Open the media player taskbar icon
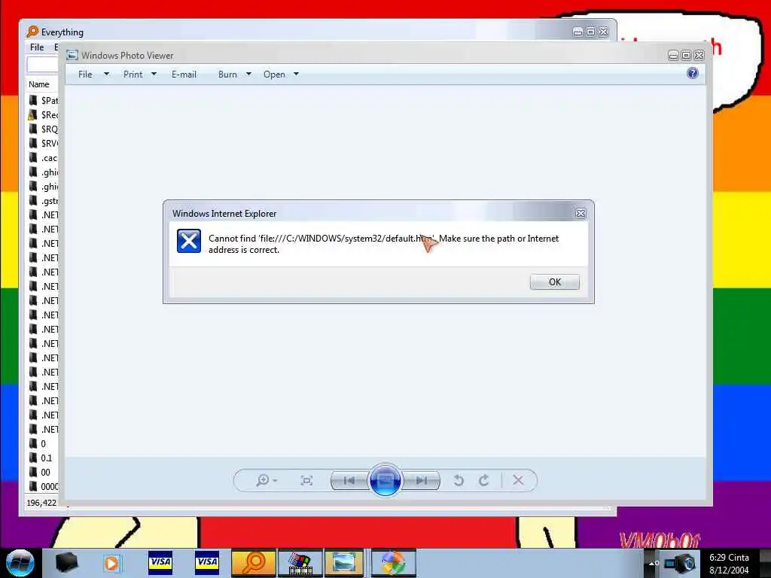This screenshot has width=771, height=578. point(111,563)
